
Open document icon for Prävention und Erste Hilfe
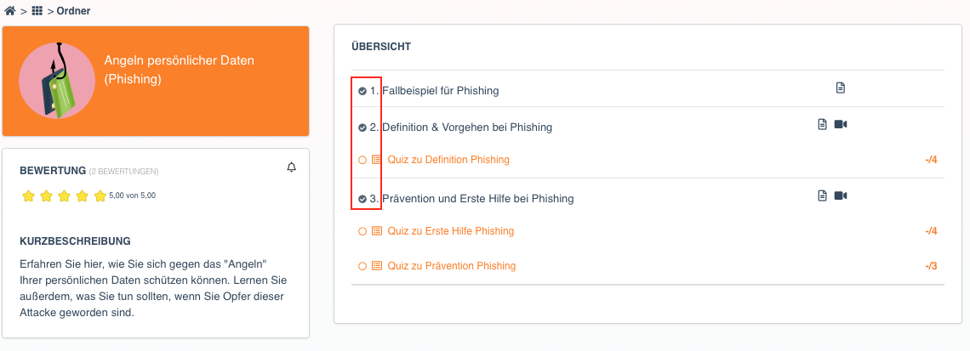pyautogui.click(x=822, y=195)
